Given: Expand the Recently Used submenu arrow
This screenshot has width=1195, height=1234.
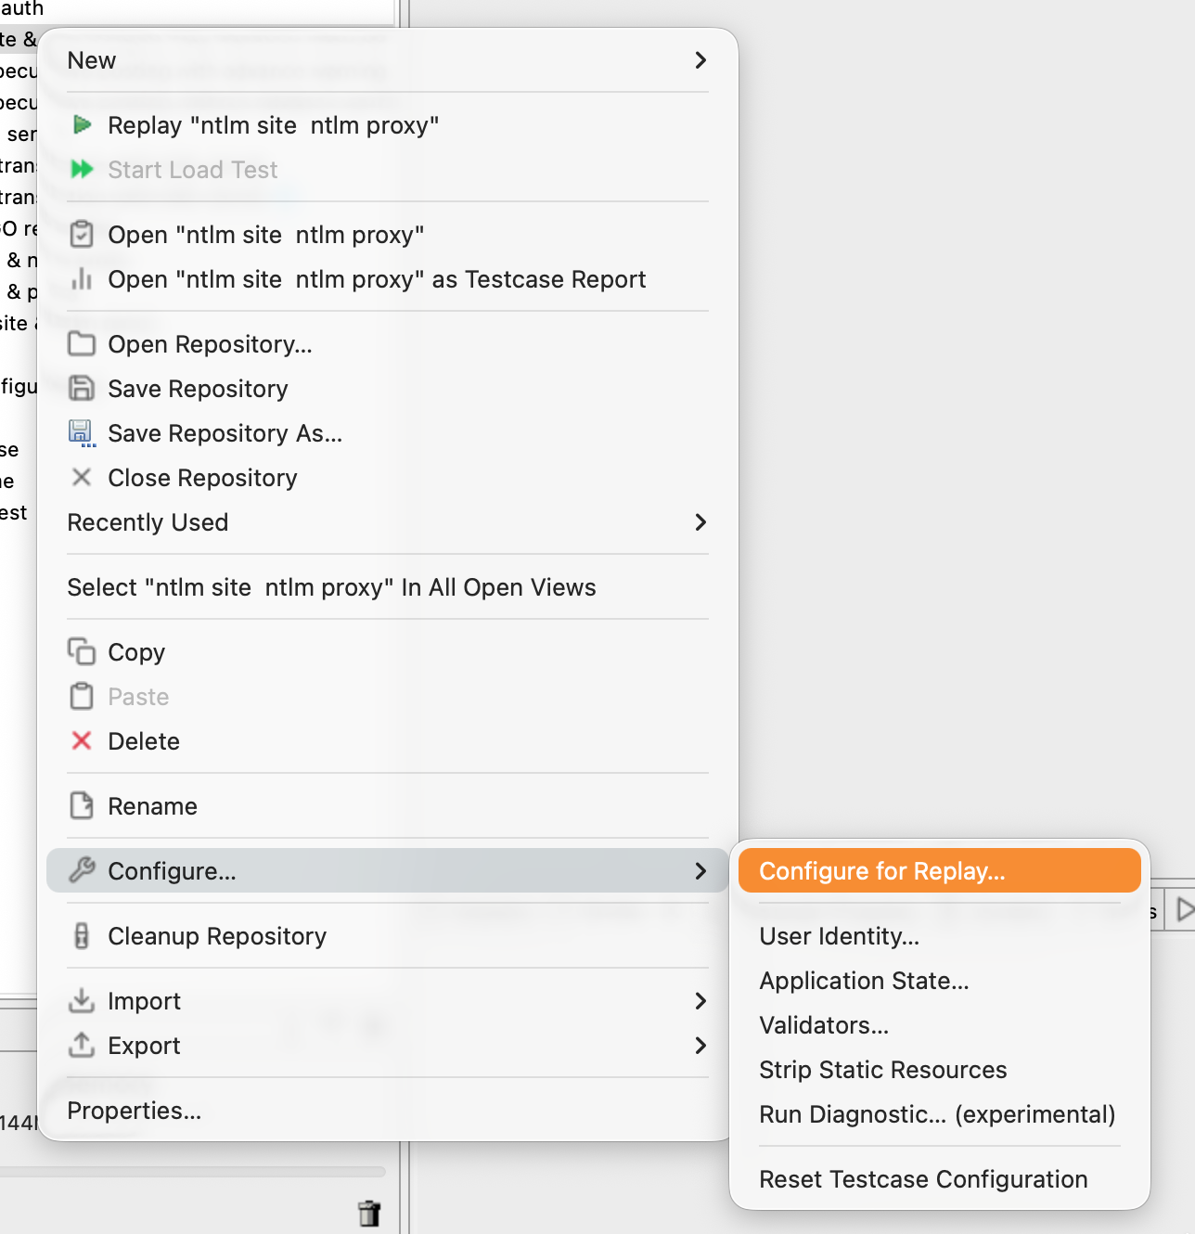Looking at the screenshot, I should pos(700,522).
